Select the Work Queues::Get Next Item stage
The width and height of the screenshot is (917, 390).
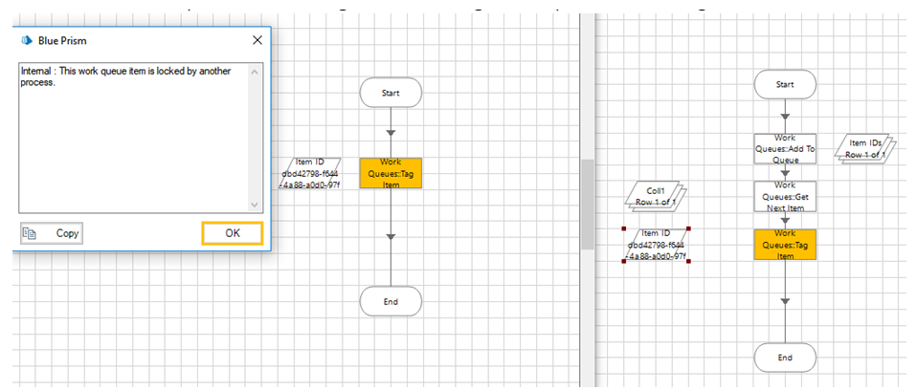click(x=785, y=196)
